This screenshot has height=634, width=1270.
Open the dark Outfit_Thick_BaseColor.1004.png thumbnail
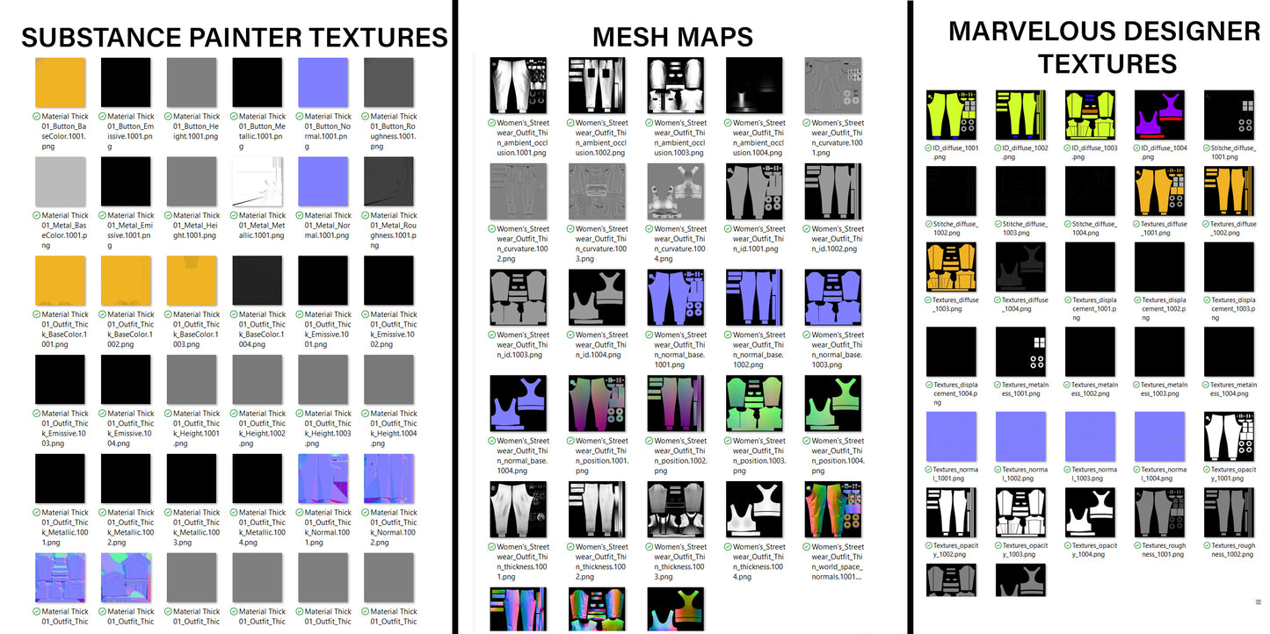point(258,281)
